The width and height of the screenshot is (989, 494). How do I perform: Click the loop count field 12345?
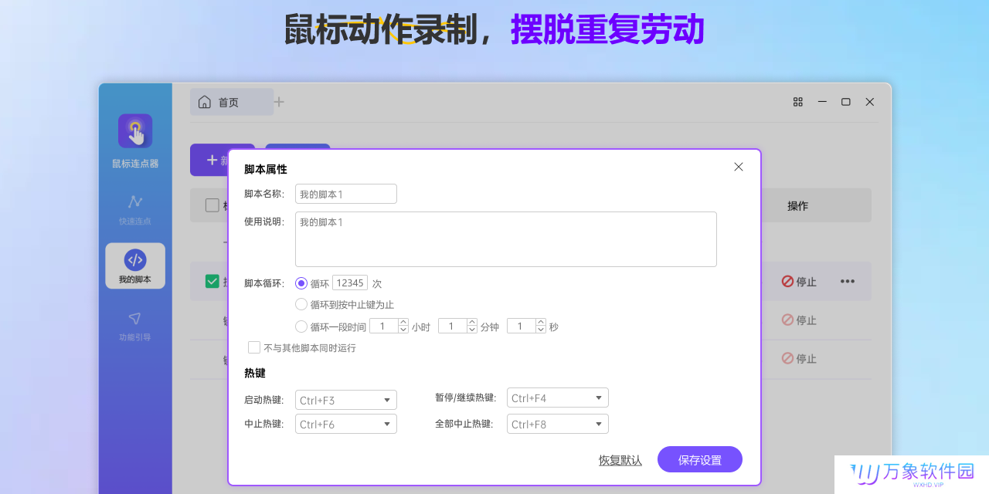pyautogui.click(x=350, y=283)
